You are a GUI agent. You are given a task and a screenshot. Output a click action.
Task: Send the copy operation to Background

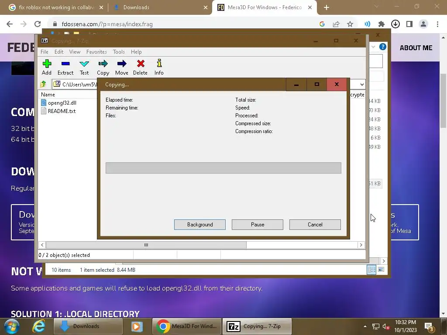pos(200,225)
